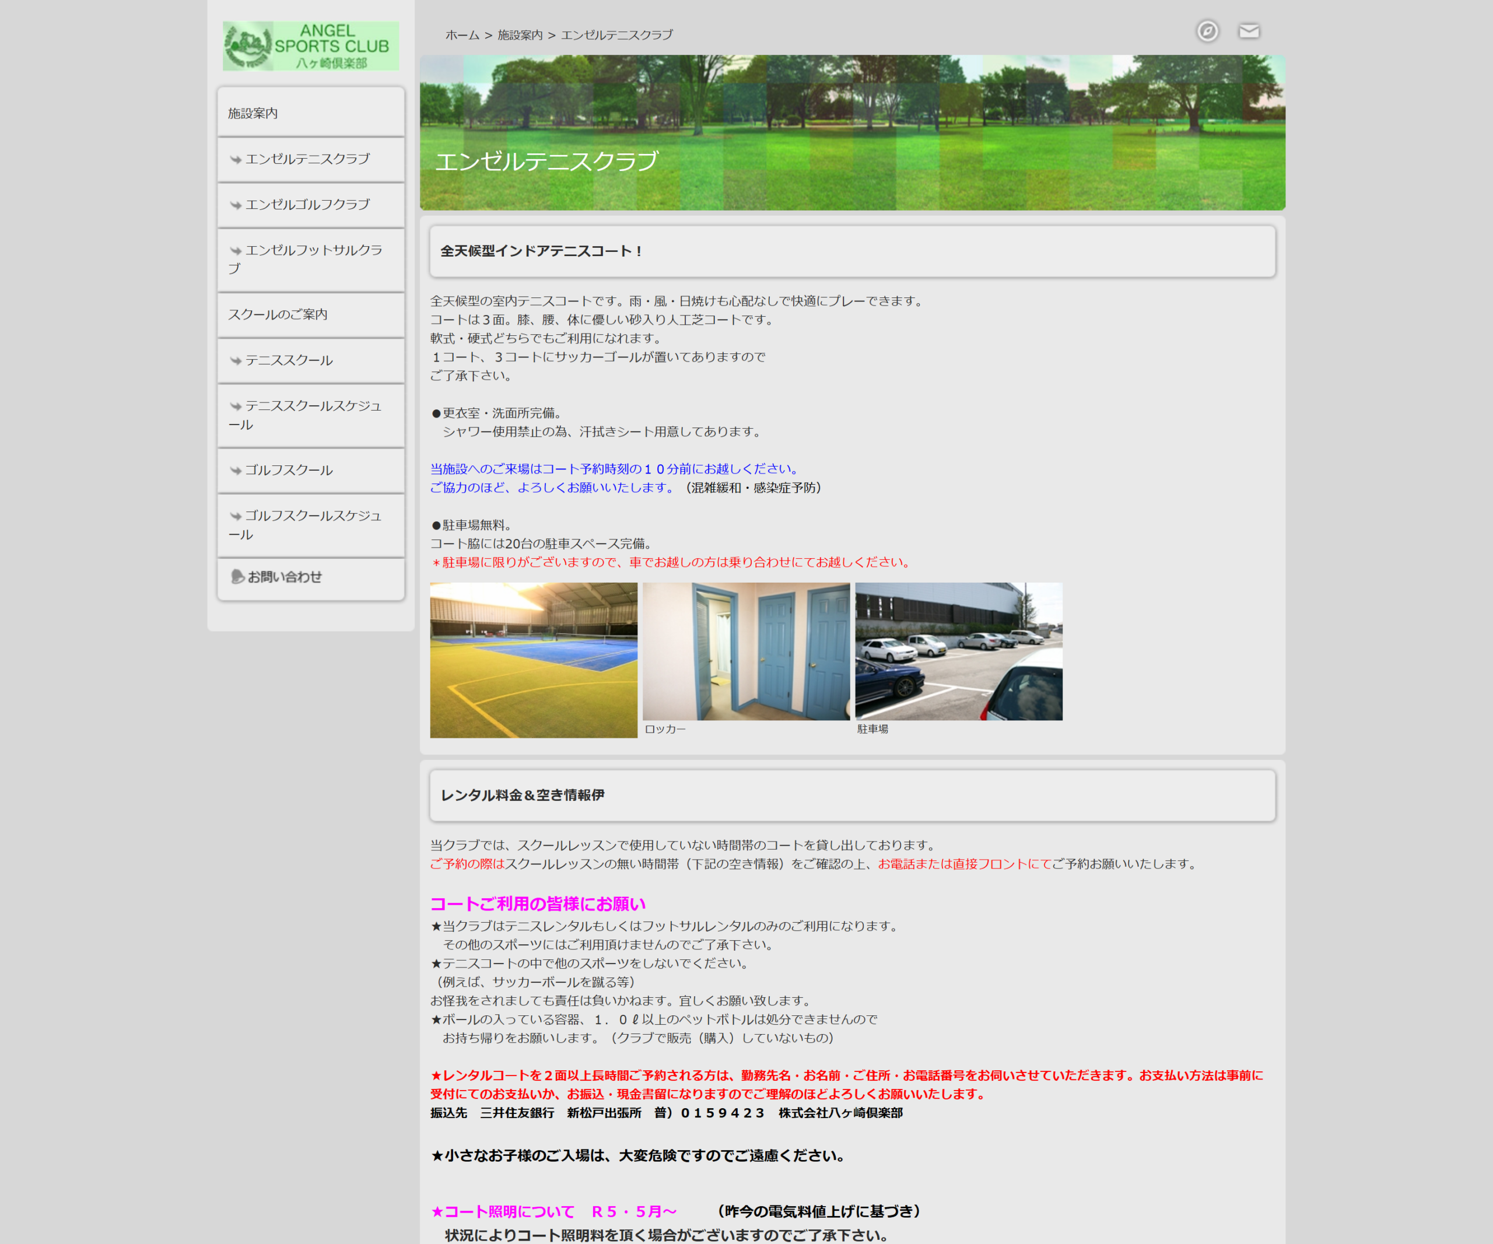Click the Angel Sports Club logo
This screenshot has height=1244, width=1493.
311,46
